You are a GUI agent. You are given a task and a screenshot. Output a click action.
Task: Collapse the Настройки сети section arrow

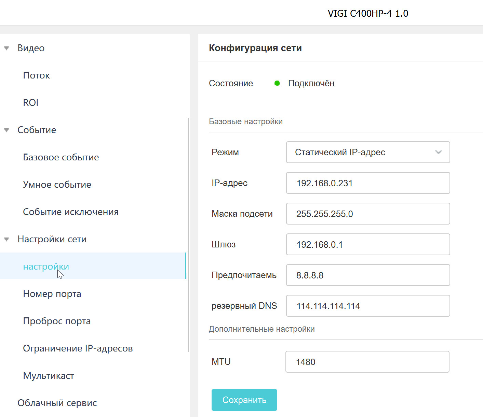pyautogui.click(x=6, y=240)
